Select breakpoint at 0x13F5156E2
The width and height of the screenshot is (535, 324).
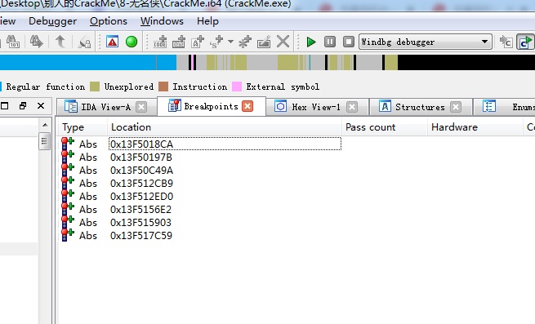pos(141,210)
